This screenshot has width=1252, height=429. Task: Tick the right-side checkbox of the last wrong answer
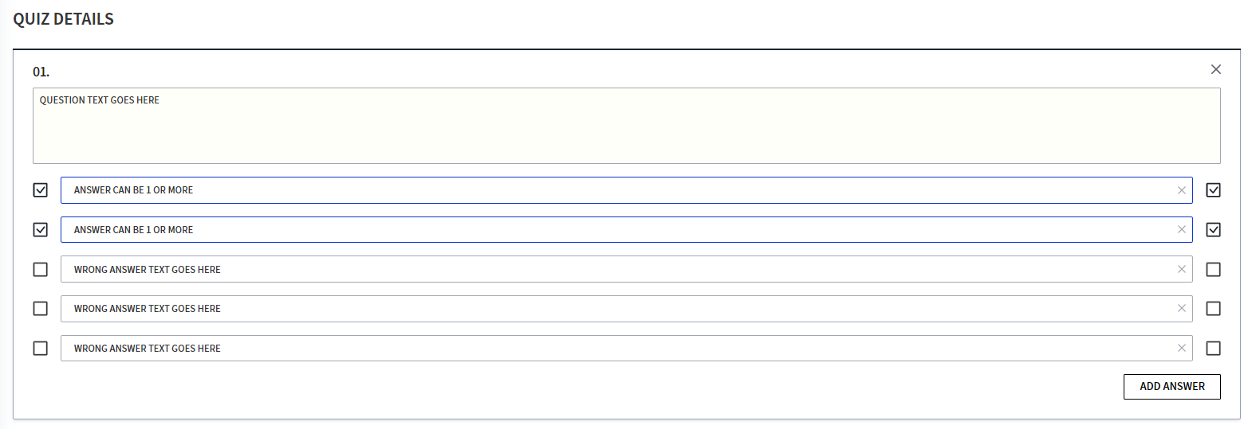point(1213,348)
